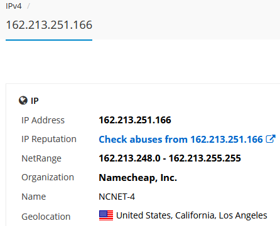Click United States, California, Los Angeles text

(191, 215)
